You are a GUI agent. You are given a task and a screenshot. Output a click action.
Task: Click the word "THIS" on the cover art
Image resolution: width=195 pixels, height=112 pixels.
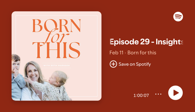(x=56, y=50)
